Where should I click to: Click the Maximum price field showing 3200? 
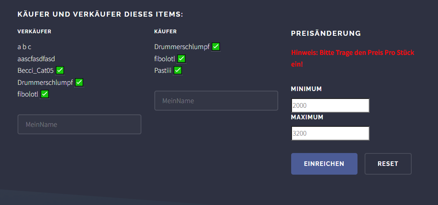(x=330, y=133)
